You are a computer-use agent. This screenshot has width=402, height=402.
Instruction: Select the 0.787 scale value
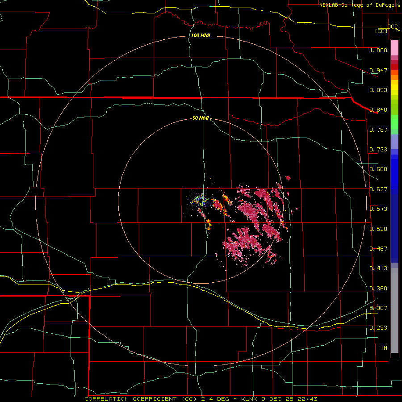[x=378, y=130]
